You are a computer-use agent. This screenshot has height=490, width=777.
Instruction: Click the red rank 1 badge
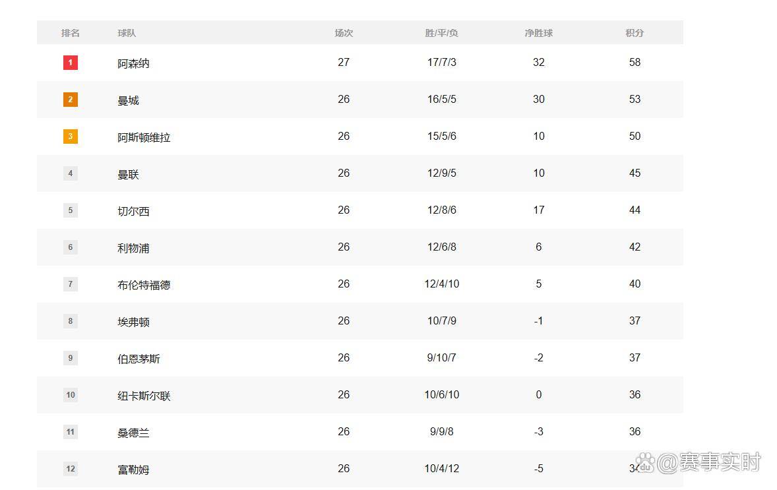71,63
